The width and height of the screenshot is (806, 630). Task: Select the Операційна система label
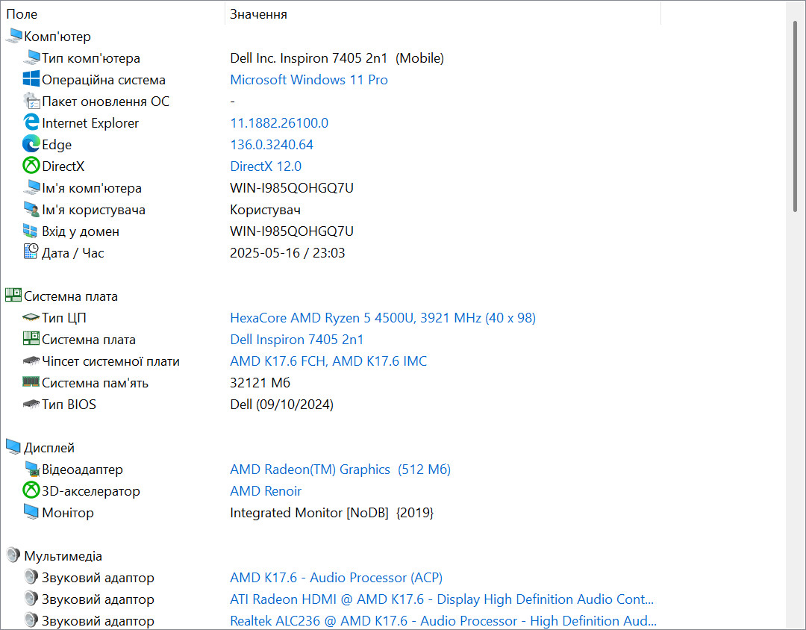pyautogui.click(x=104, y=80)
